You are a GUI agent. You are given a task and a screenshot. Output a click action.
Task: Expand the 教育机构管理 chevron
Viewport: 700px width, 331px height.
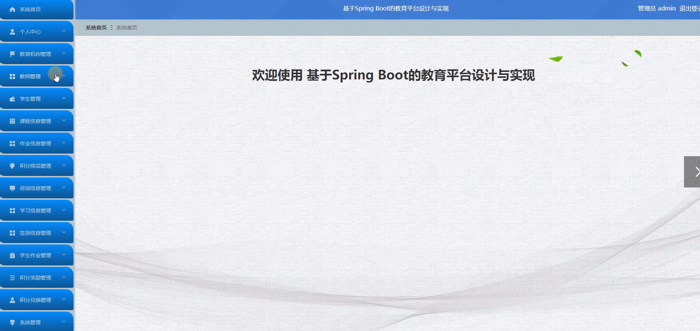(x=64, y=53)
